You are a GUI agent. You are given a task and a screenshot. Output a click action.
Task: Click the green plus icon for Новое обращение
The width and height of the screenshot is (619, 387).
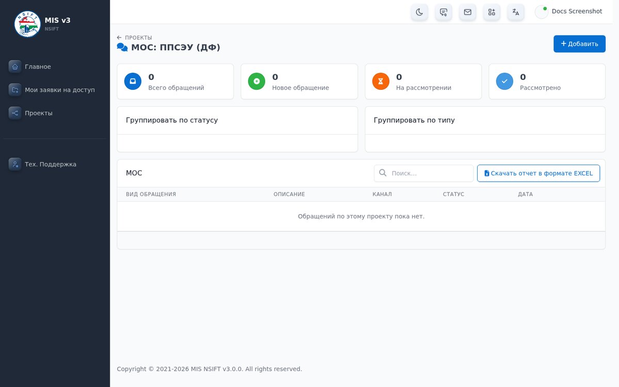pos(256,82)
